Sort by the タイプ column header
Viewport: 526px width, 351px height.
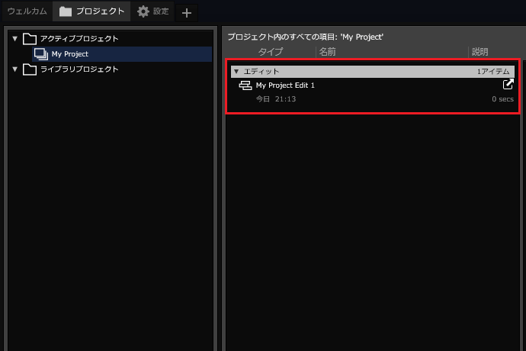pyautogui.click(x=271, y=52)
